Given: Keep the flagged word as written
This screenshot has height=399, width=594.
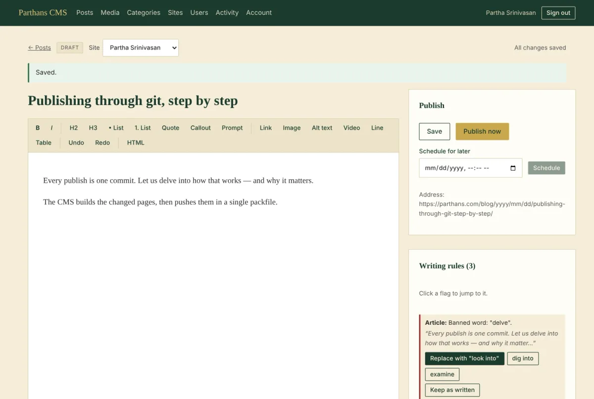Looking at the screenshot, I should point(452,390).
